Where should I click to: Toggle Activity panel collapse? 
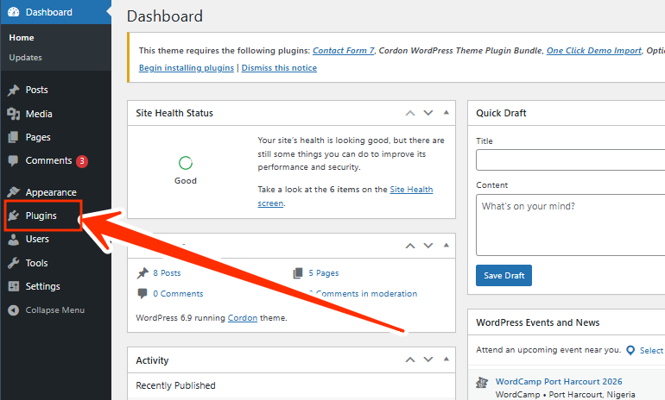point(446,359)
